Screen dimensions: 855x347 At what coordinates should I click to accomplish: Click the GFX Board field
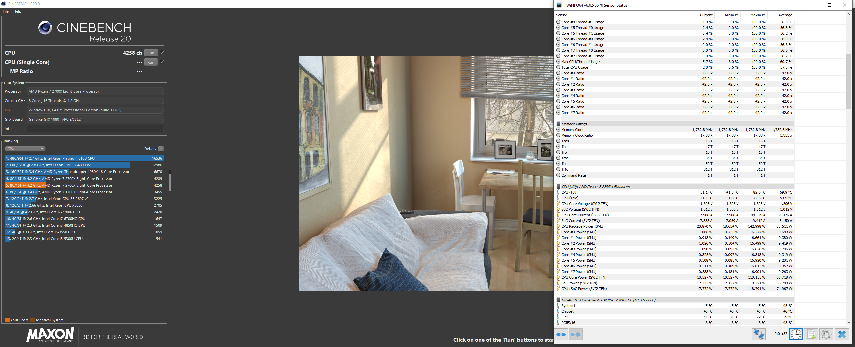(95, 119)
